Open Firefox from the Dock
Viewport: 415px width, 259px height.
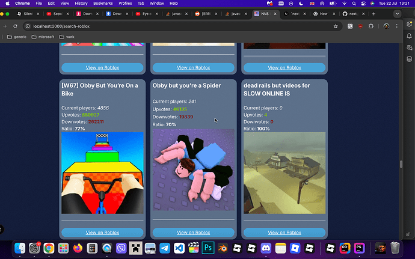click(x=78, y=248)
